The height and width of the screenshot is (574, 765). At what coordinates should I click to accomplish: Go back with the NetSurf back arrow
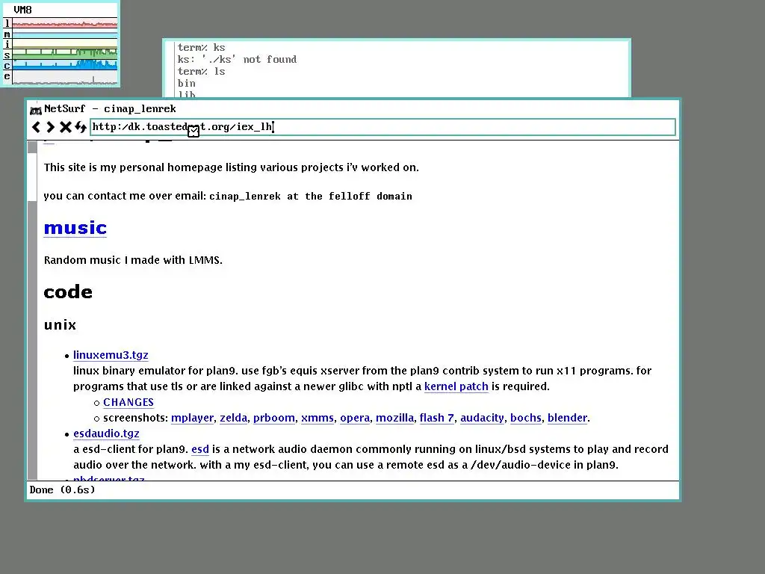(36, 127)
